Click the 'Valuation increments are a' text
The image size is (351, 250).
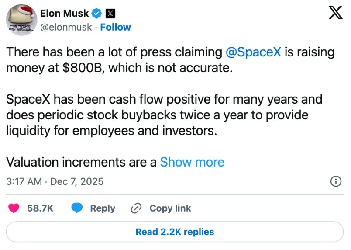click(x=82, y=162)
